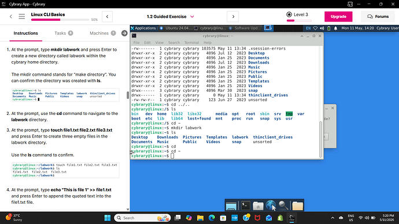Click the Show Desktop icon in the Xfce dock

click(231, 206)
